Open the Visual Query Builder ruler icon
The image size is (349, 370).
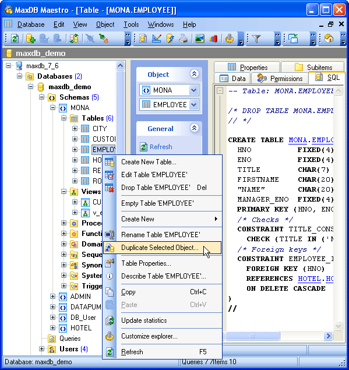click(x=157, y=38)
